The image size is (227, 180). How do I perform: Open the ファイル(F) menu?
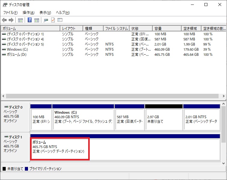(x=10, y=13)
